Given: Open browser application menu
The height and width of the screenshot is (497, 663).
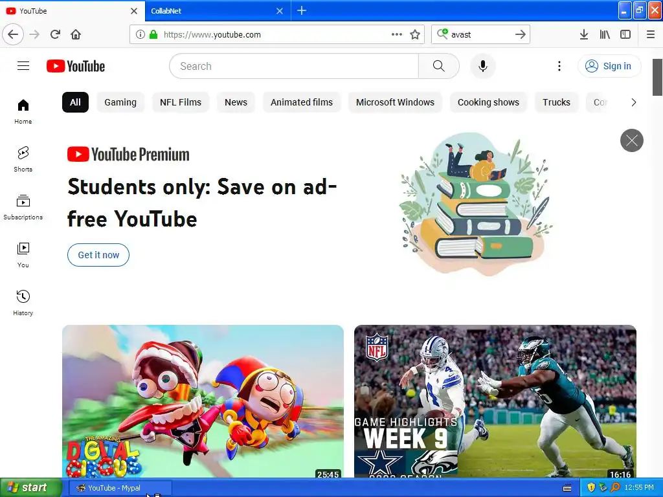Looking at the screenshot, I should [651, 34].
